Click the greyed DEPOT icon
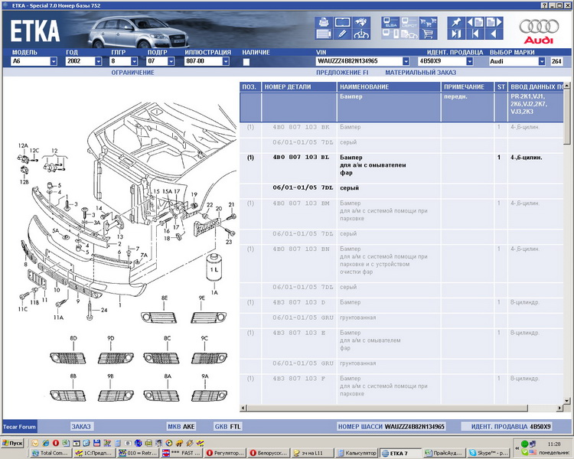Image resolution: width=574 pixels, height=459 pixels. (x=409, y=22)
